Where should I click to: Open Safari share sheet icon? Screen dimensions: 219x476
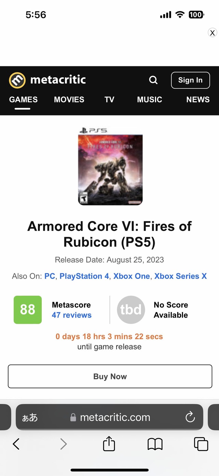point(109,444)
